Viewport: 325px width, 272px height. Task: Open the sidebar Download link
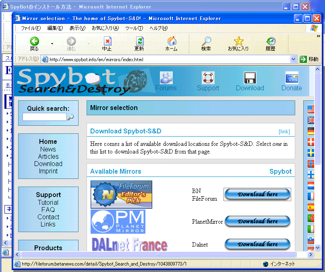coord(48,164)
